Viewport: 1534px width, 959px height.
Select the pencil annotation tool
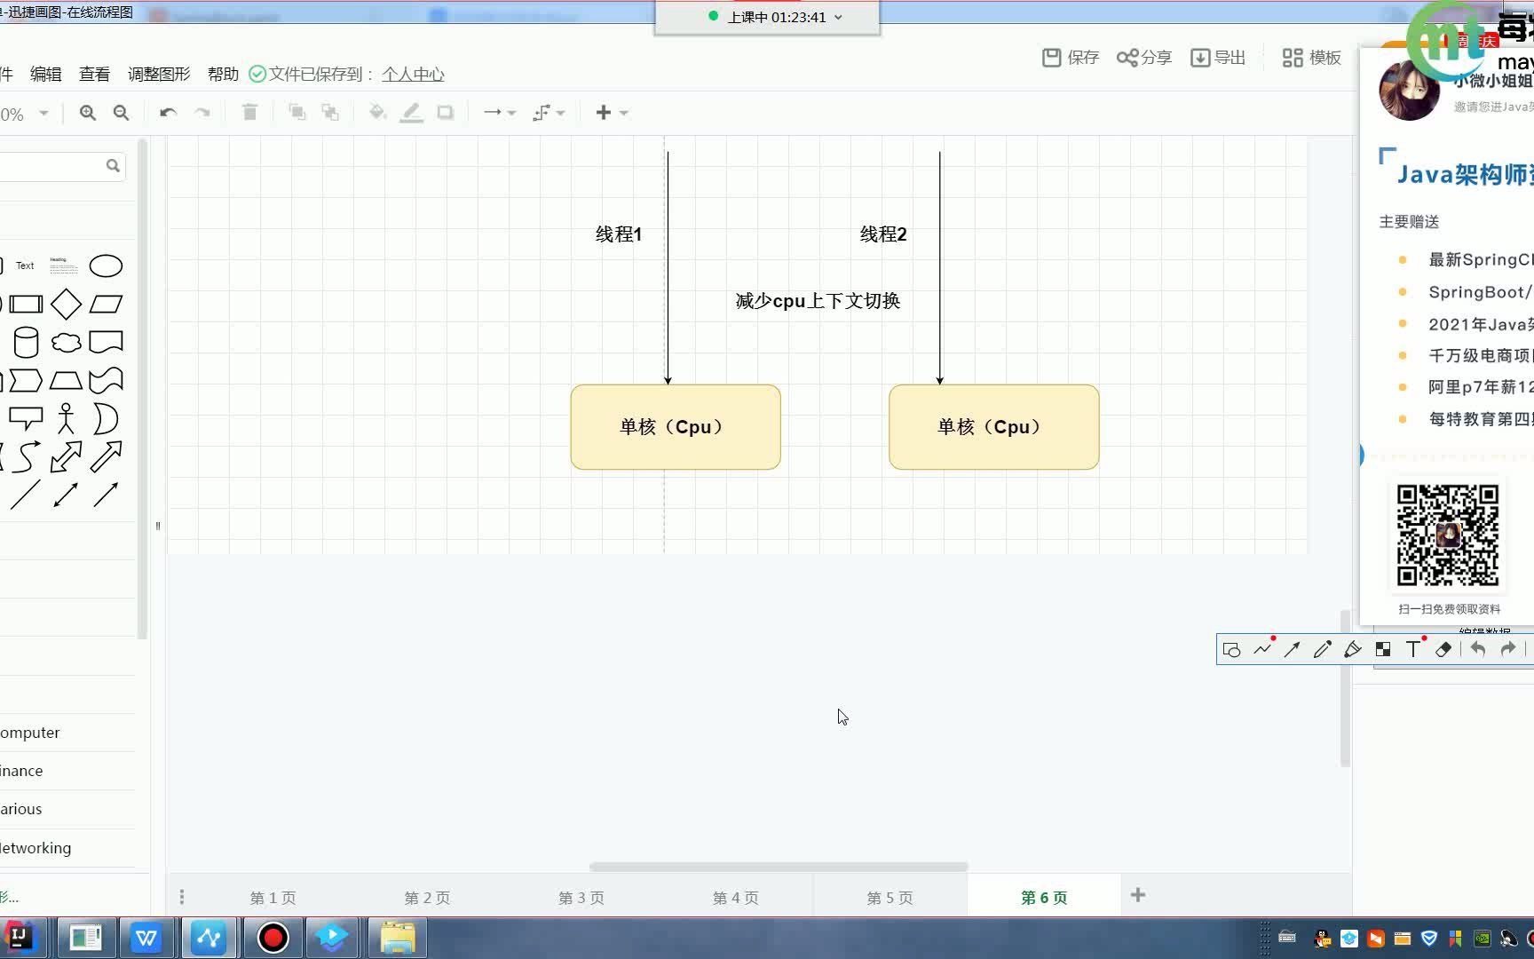(1322, 649)
